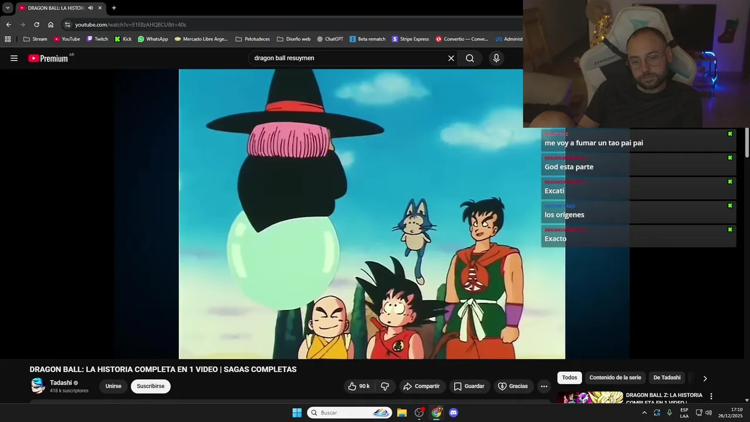
Task: View site information icon in address bar
Action: 67,25
